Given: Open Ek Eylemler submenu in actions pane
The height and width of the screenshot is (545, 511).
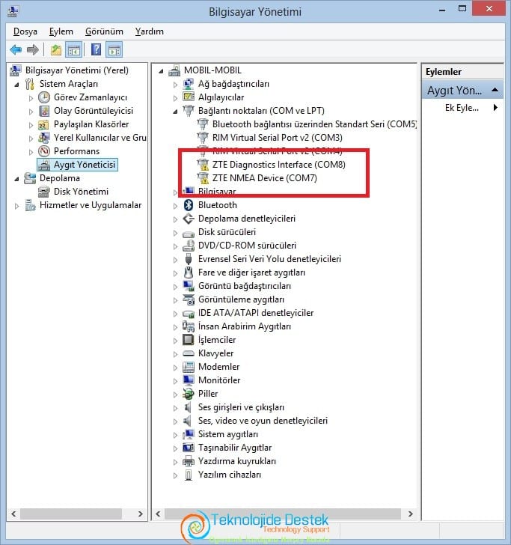Looking at the screenshot, I should click(x=462, y=108).
